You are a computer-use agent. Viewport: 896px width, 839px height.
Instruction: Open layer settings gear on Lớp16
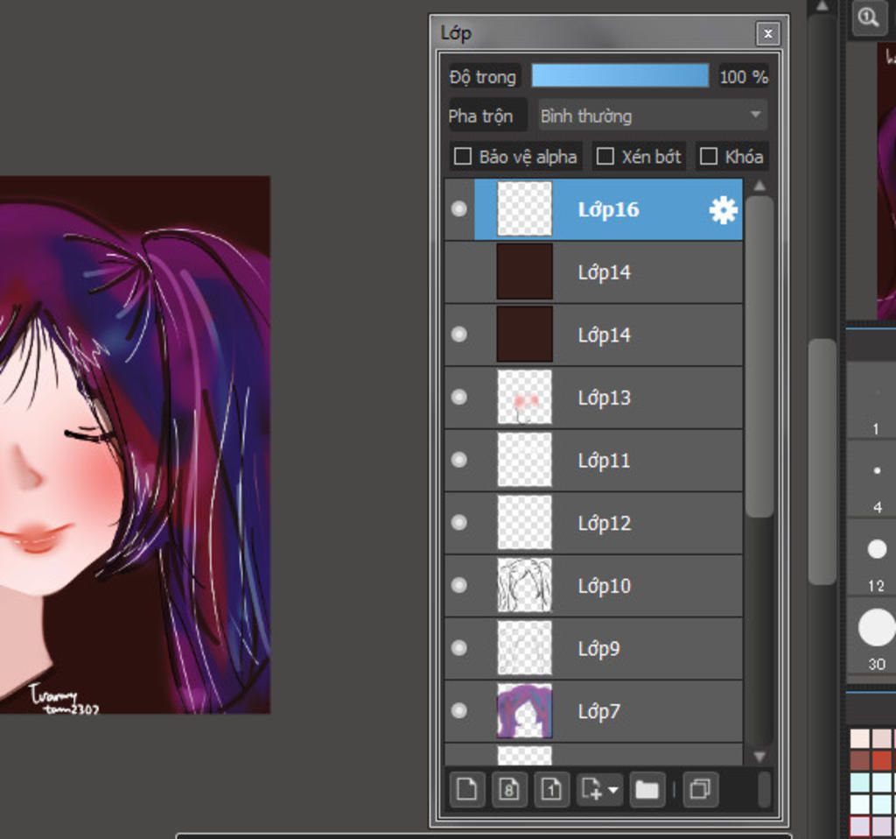(723, 210)
